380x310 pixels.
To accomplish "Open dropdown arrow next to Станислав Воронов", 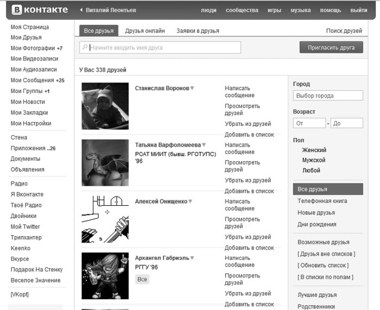I will (192, 88).
